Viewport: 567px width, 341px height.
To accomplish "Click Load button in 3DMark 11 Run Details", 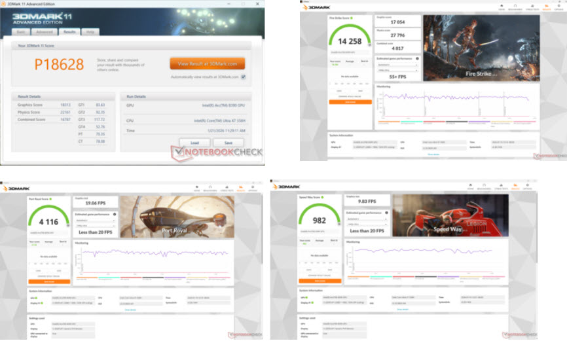I will point(194,143).
